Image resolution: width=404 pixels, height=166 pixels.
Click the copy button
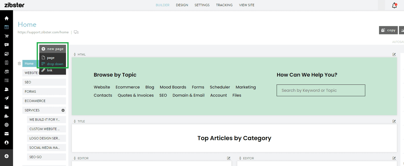[388, 30]
